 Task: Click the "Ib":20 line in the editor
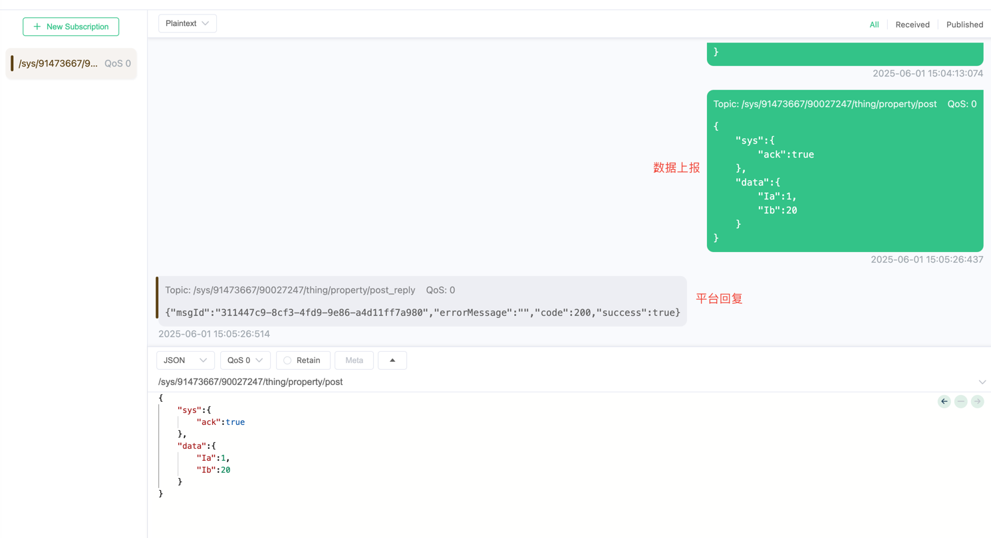[x=213, y=470]
